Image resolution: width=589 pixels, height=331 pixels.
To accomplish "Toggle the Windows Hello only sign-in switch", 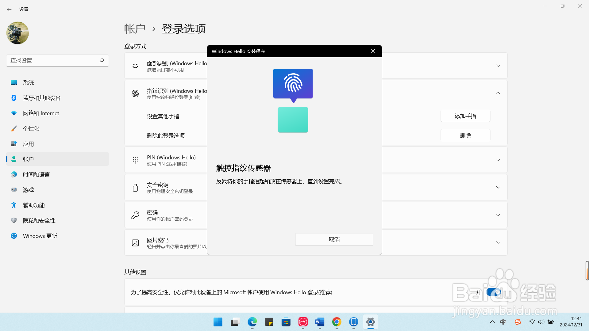I will click(x=494, y=292).
